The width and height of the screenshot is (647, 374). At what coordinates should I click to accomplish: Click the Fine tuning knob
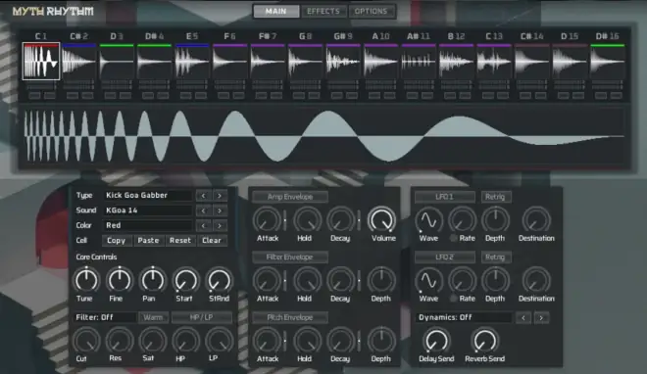tap(120, 280)
